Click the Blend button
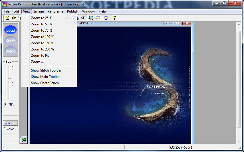244x152 pixels. coord(11,51)
